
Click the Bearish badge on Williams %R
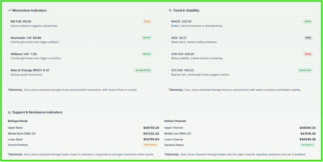point(147,54)
